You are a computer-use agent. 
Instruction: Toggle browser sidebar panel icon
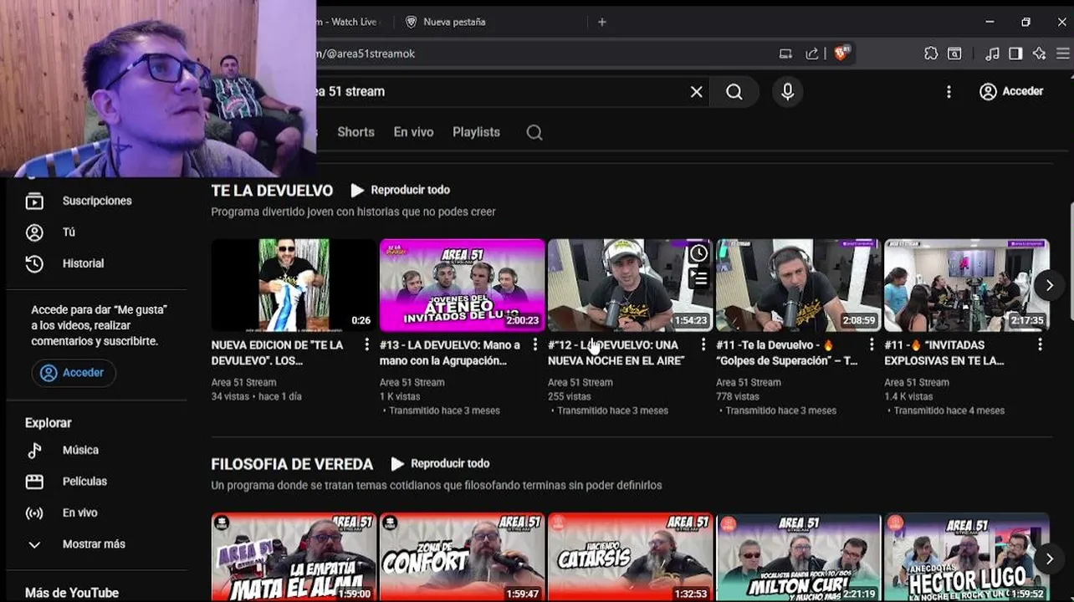1015,54
